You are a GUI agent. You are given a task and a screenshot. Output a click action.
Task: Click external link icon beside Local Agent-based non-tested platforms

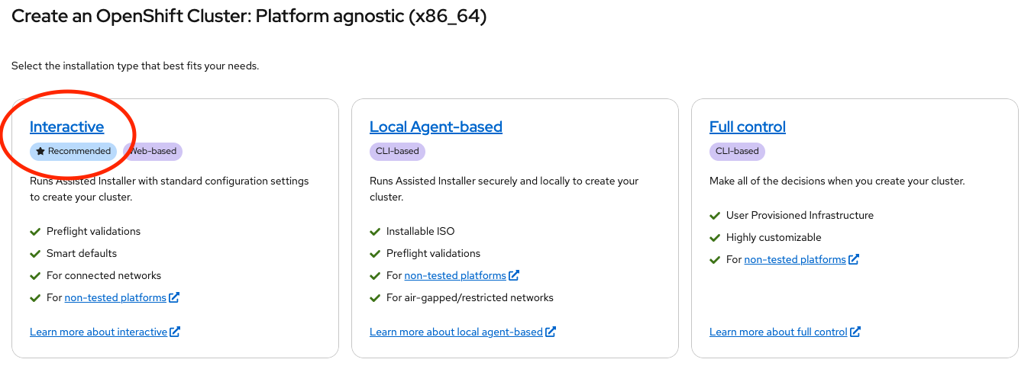[x=514, y=275]
